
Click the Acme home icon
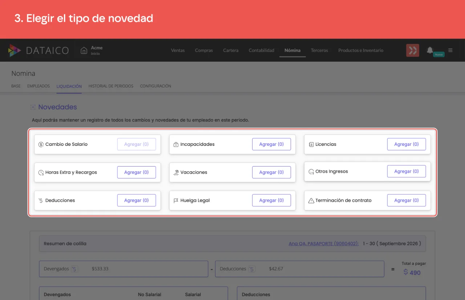[84, 50]
